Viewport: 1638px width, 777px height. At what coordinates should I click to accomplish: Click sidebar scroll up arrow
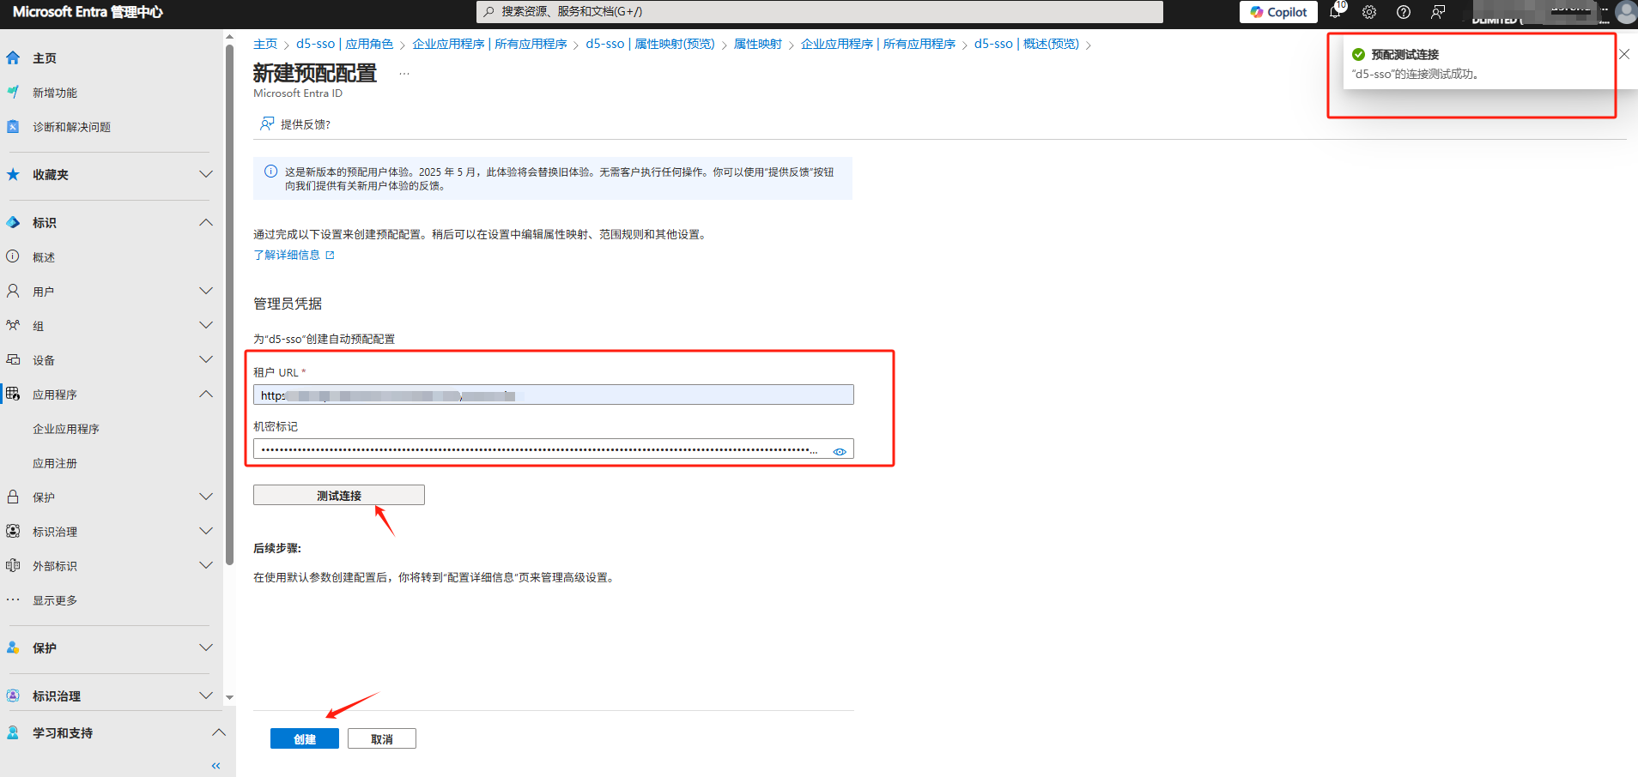pos(229,37)
